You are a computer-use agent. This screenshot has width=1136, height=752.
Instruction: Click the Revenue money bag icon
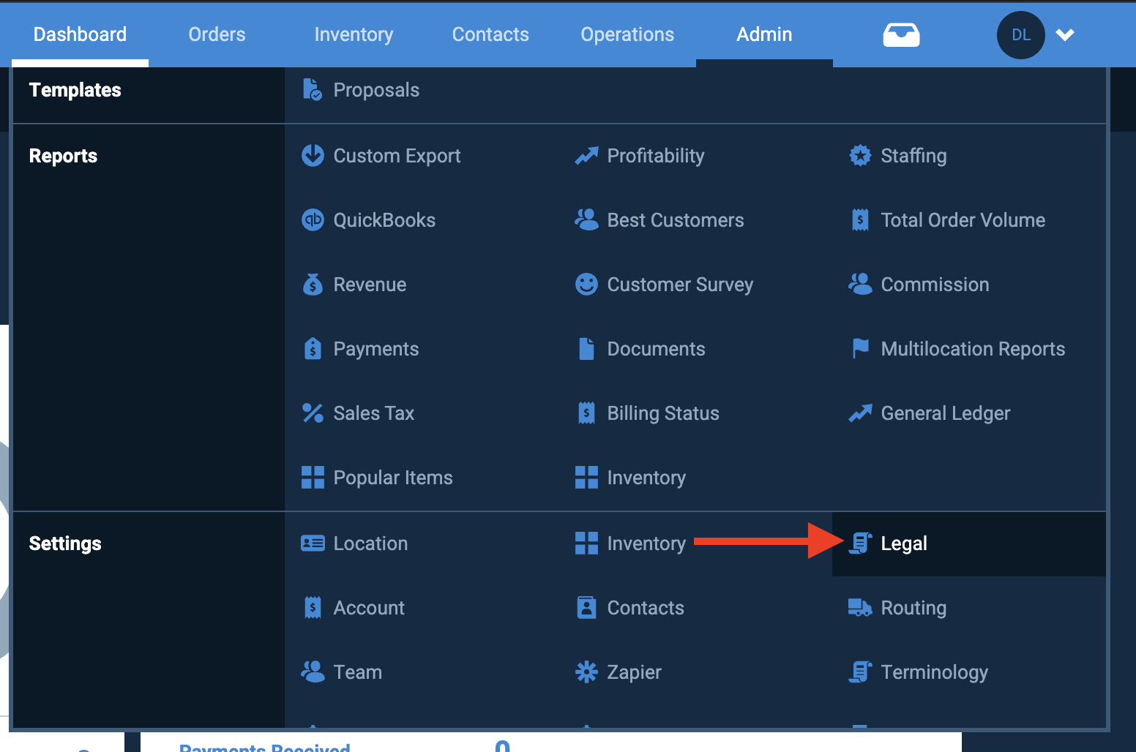313,284
